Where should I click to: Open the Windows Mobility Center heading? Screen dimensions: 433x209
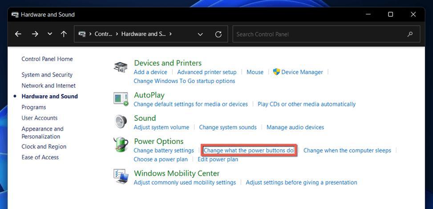[177, 173]
